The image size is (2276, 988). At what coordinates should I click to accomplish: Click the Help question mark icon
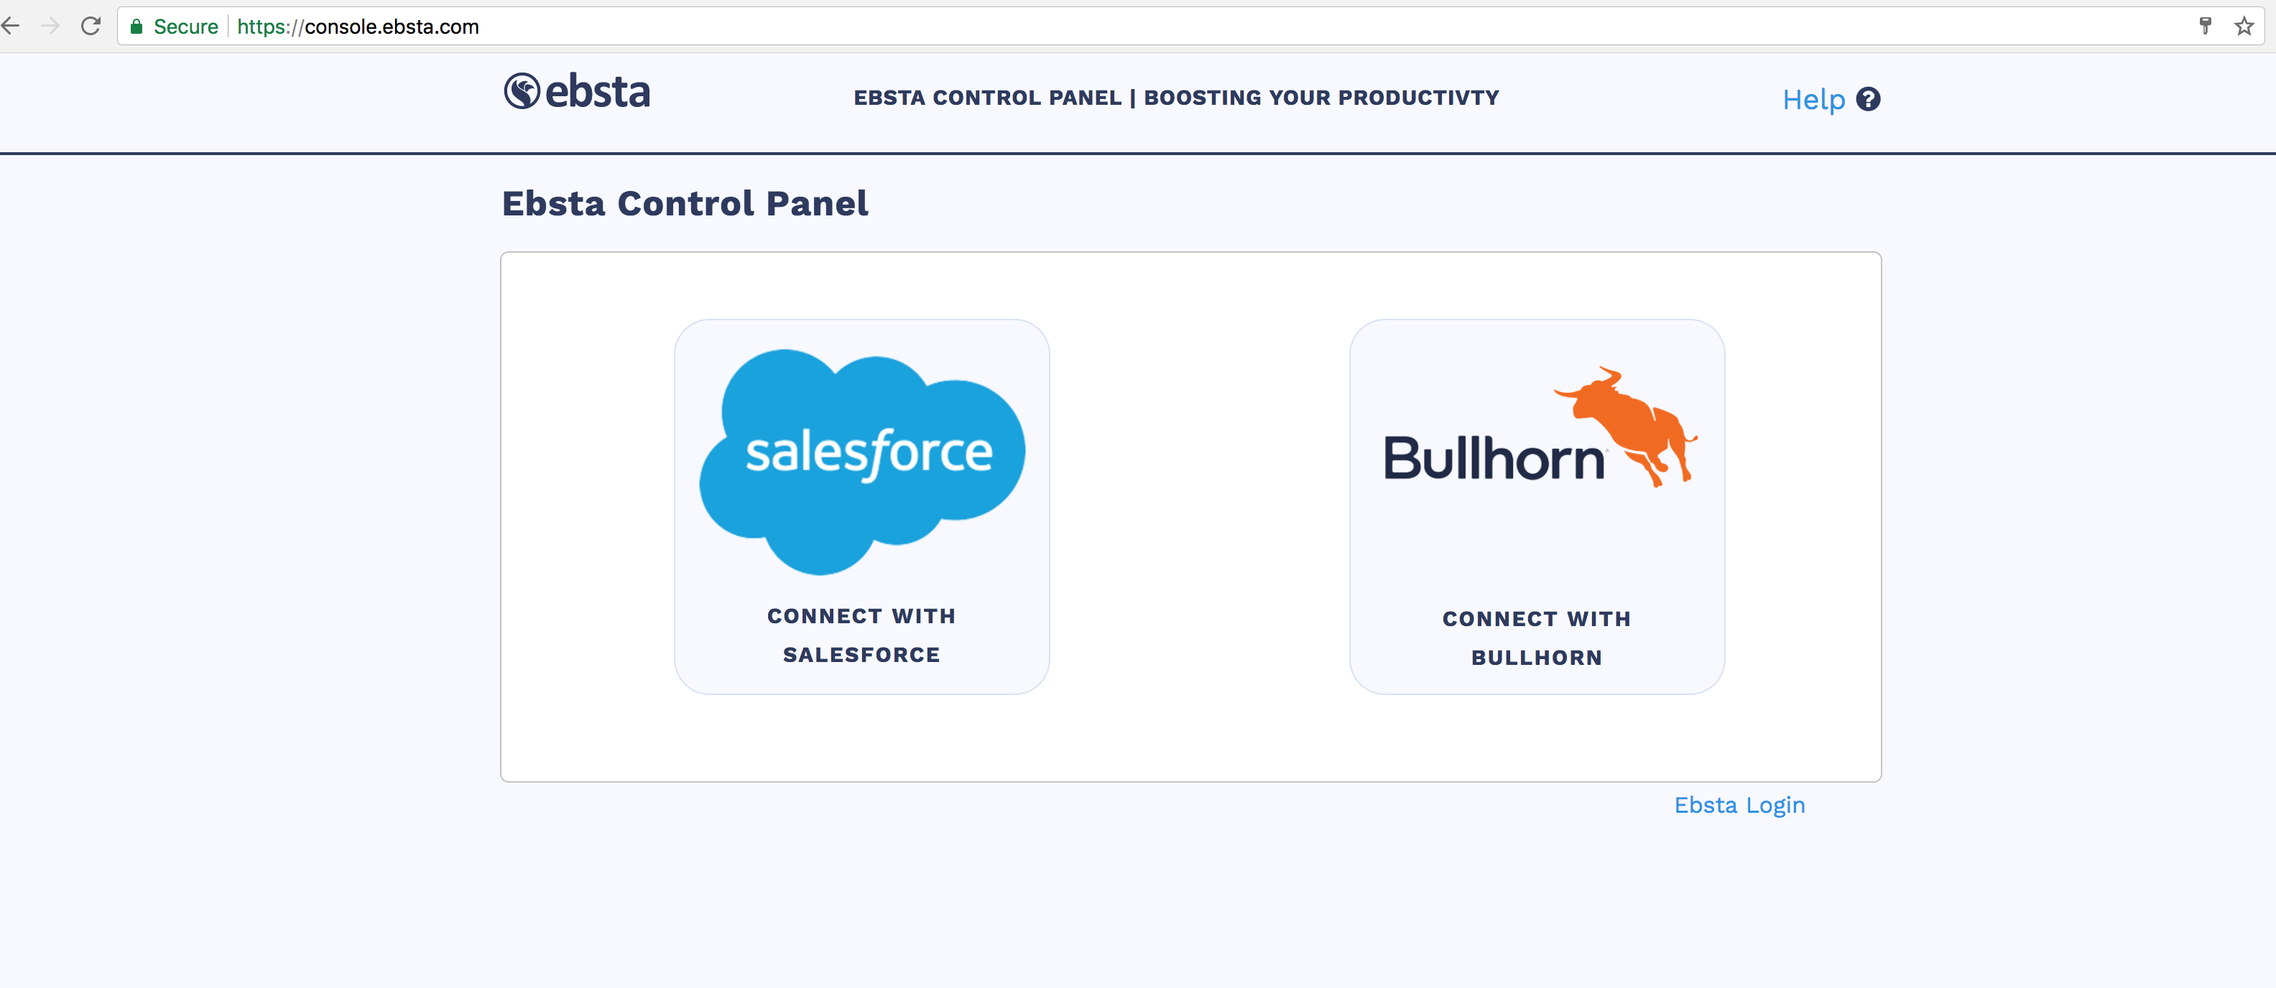point(1868,99)
